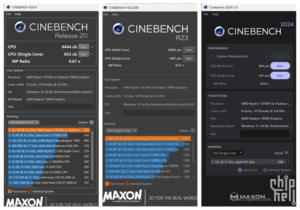Select the 1.69 GHz i7-1165G7 row in R23
This screenshot has width=300, height=210.
pos(148,149)
